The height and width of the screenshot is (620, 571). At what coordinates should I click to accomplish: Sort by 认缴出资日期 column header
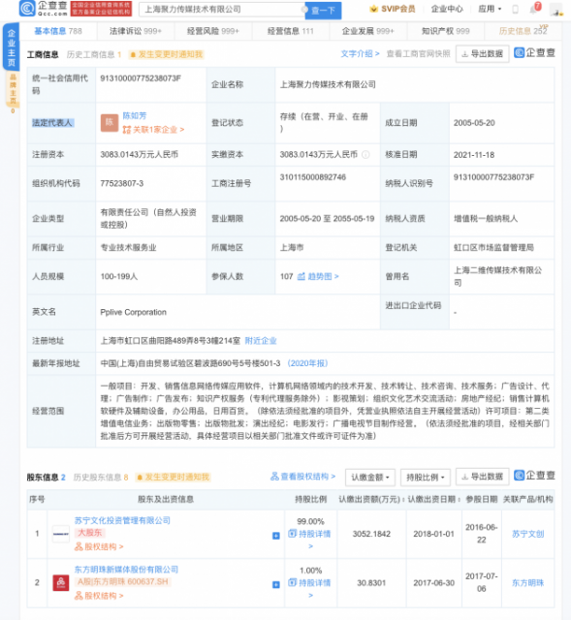coord(433,500)
